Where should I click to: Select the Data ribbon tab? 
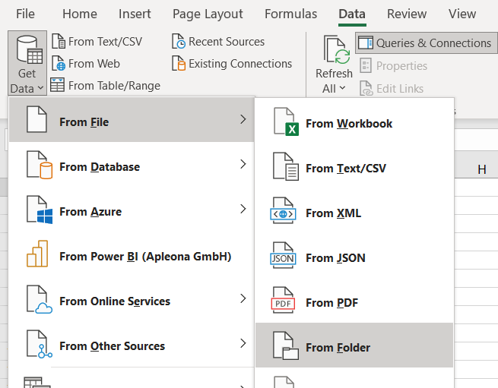(x=352, y=14)
